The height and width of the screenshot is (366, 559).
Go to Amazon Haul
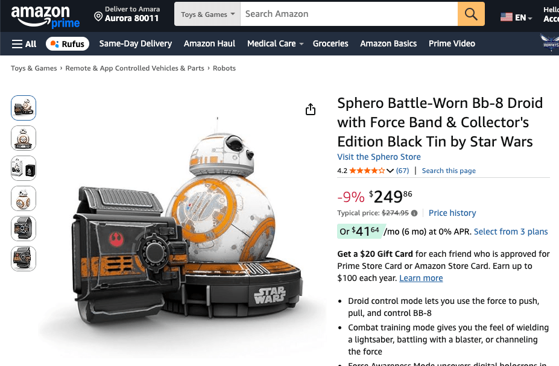pos(209,43)
